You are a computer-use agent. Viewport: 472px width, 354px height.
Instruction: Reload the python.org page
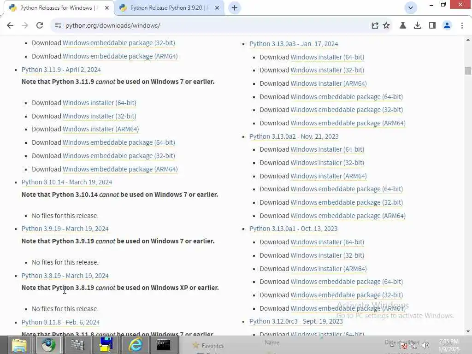40,26
